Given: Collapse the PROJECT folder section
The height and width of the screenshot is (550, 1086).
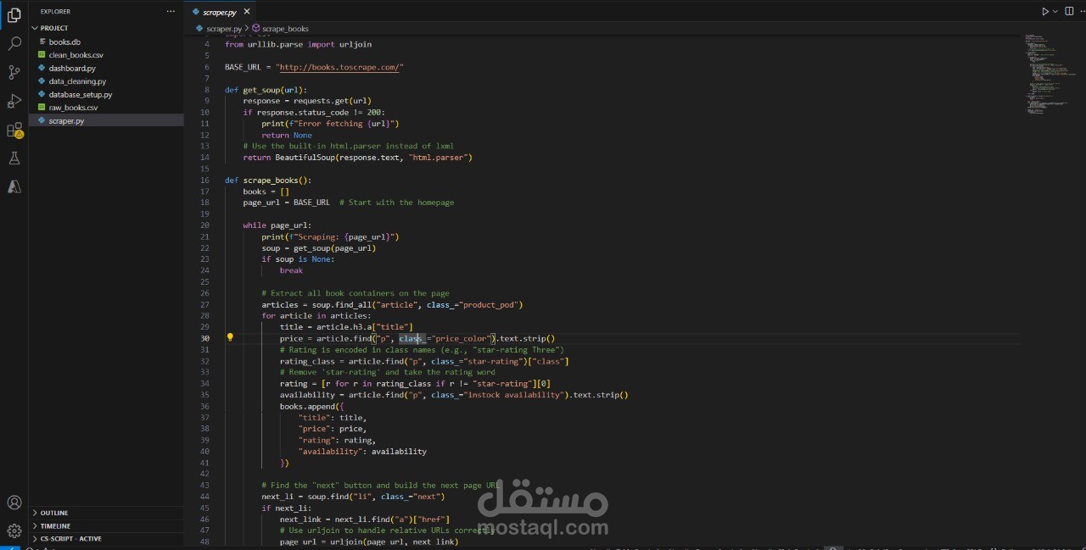Looking at the screenshot, I should coord(106,28).
